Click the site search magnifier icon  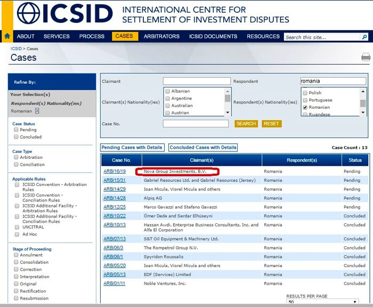click(x=364, y=37)
